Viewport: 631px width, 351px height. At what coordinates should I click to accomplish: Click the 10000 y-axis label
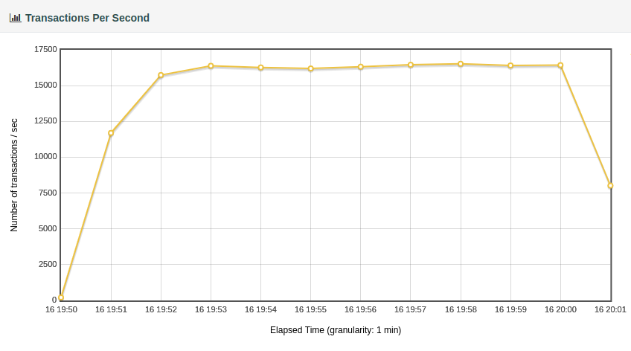45,157
